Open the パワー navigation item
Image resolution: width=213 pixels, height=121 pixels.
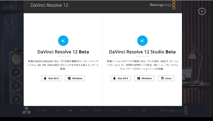[x=131, y=110]
